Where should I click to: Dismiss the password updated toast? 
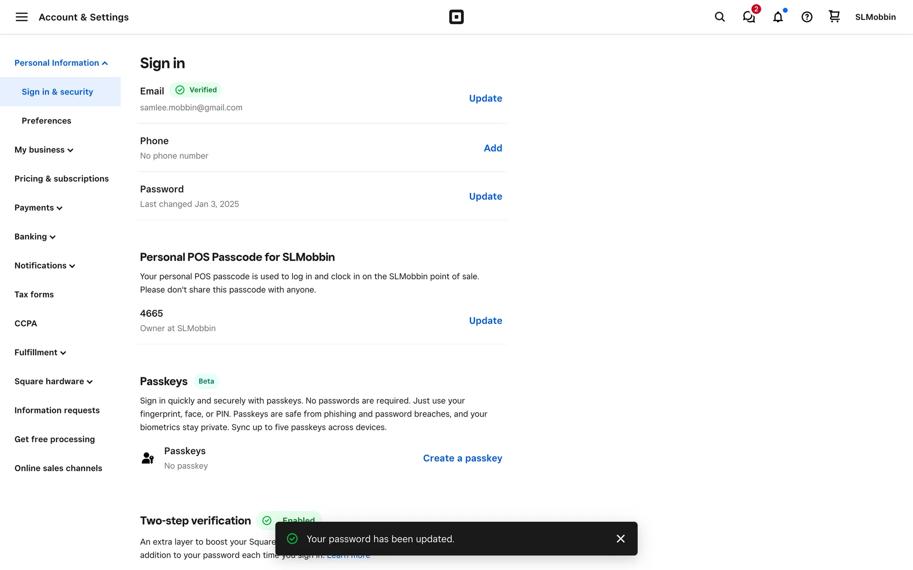click(620, 539)
